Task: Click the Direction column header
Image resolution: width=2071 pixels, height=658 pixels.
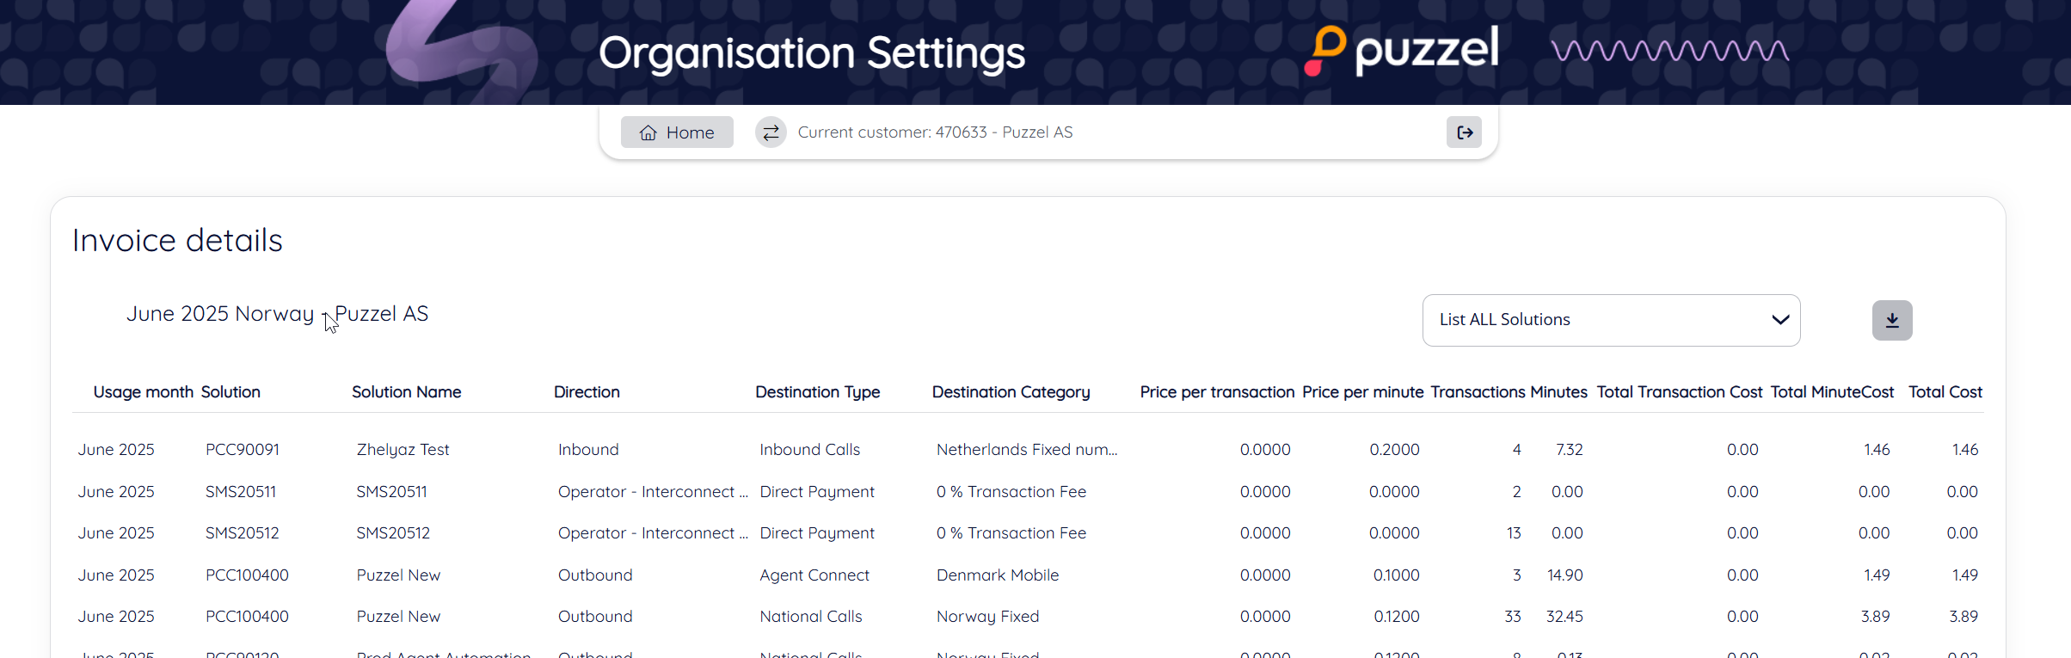Action: point(587,392)
